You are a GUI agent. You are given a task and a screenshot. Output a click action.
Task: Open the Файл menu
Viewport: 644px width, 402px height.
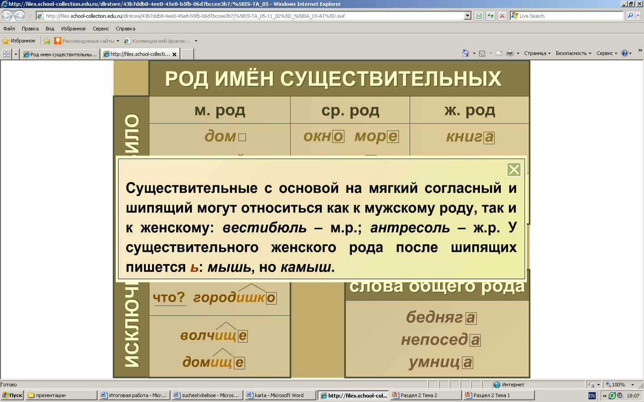click(9, 29)
